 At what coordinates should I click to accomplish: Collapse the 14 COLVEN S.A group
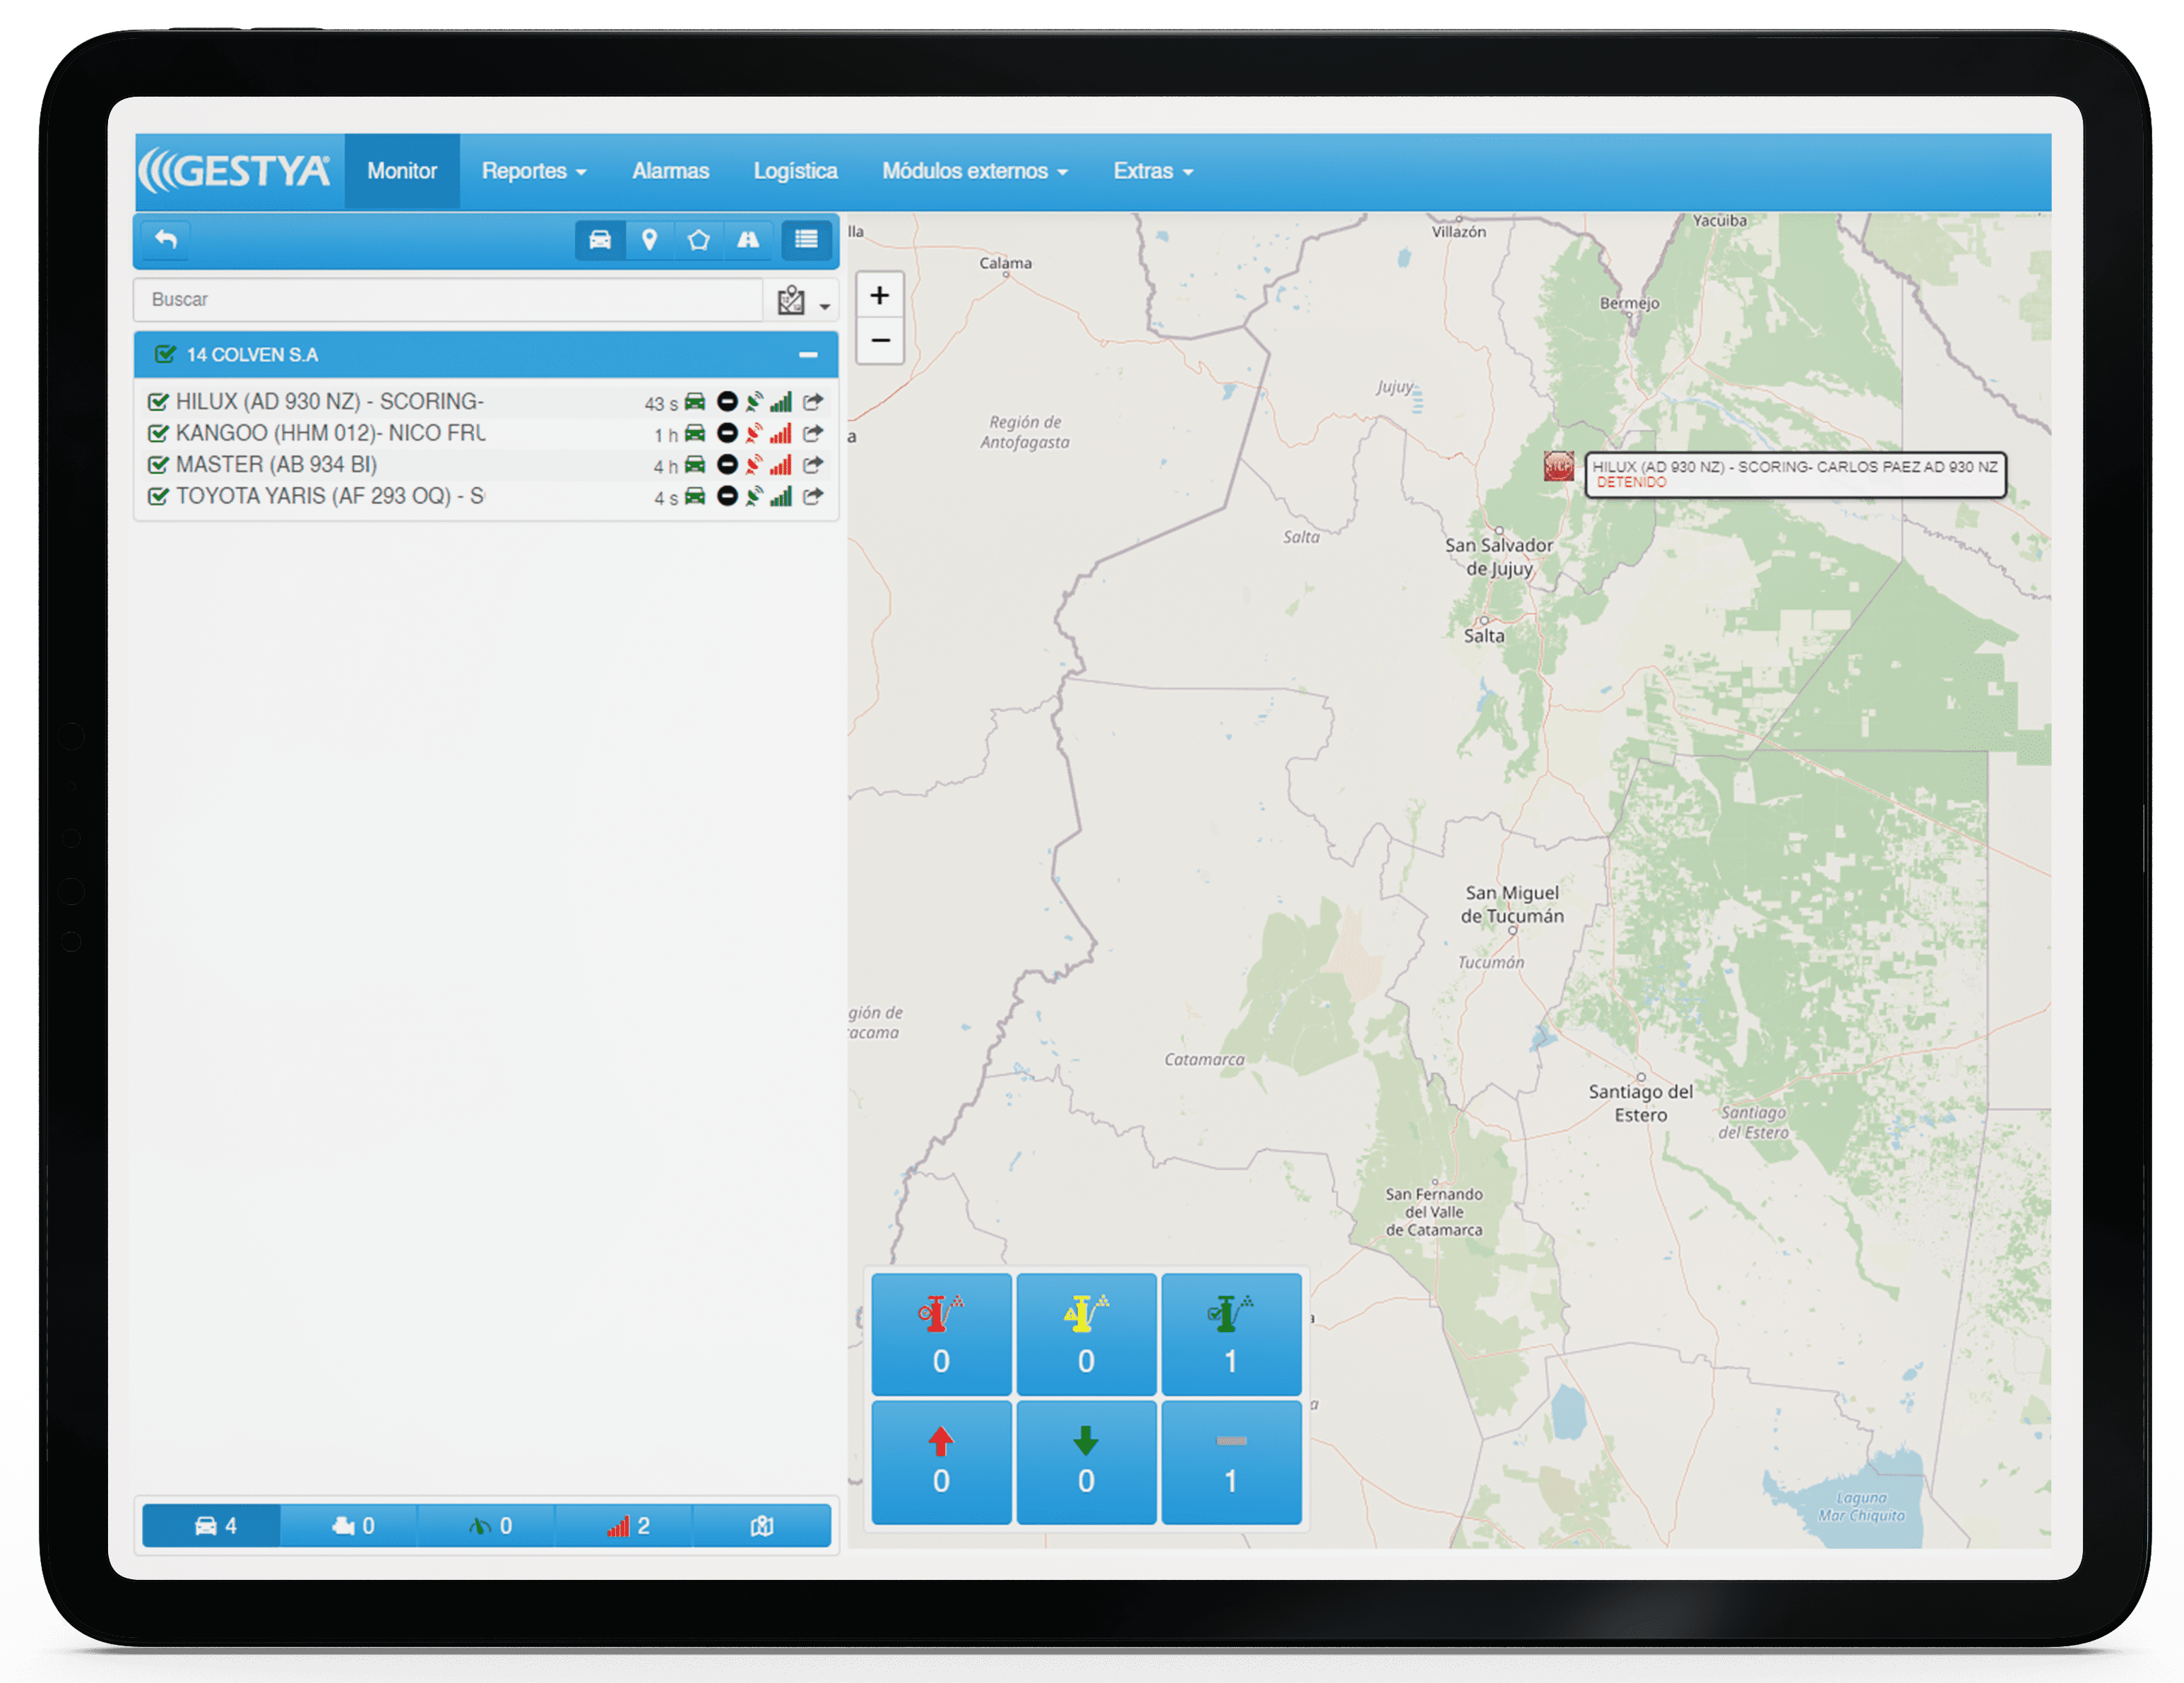[808, 355]
